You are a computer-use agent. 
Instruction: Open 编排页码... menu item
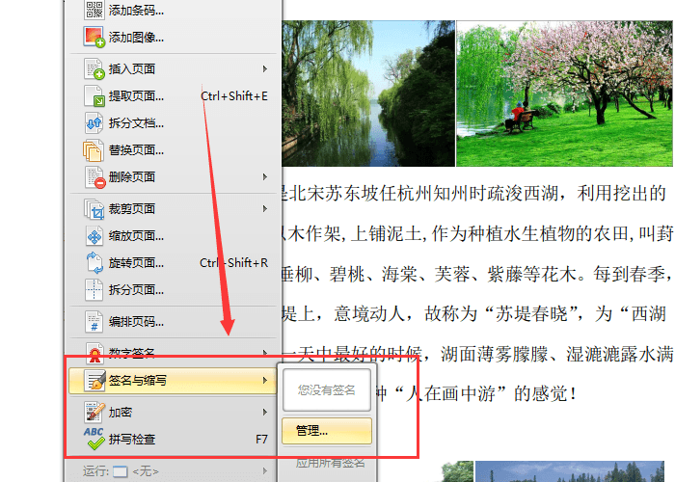click(173, 321)
